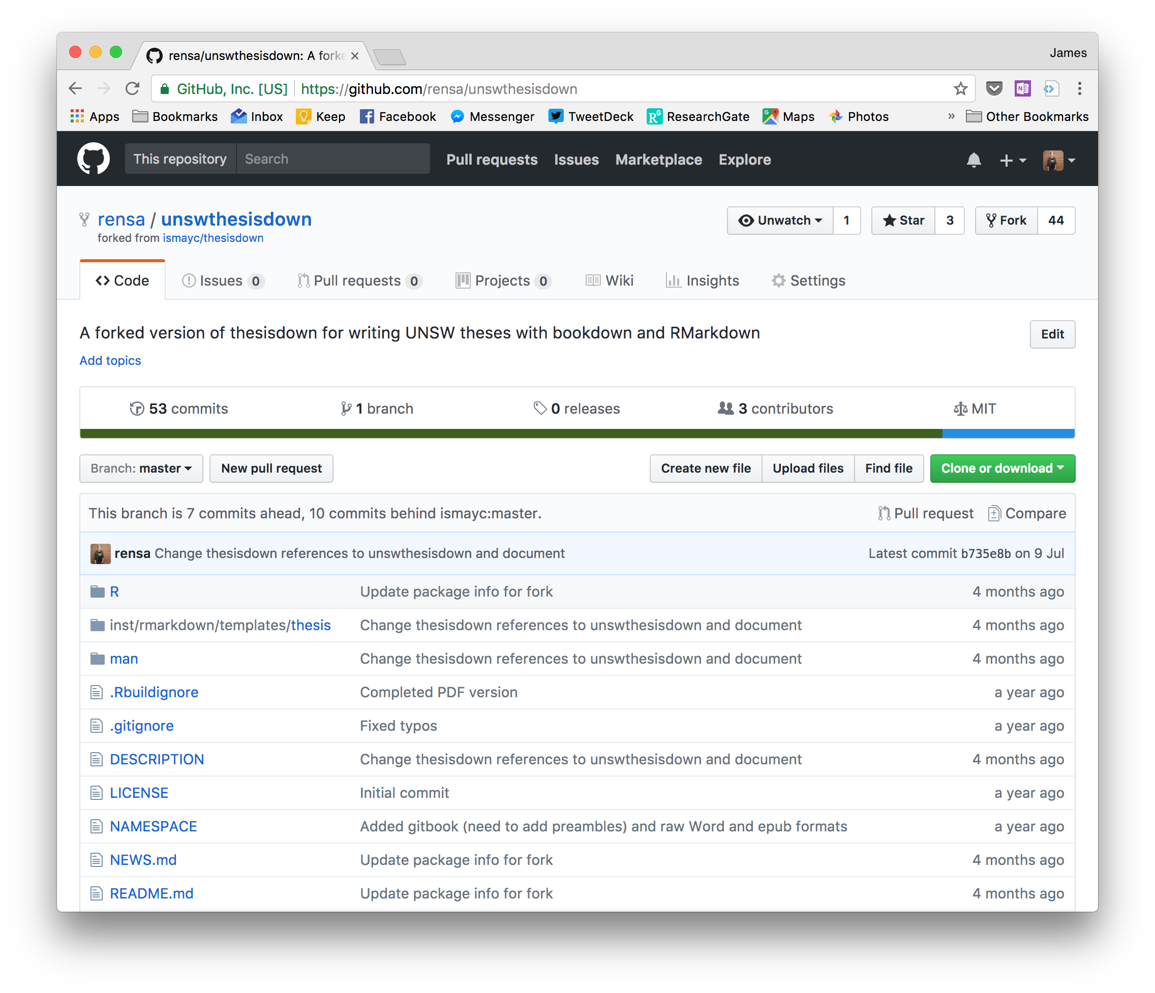Open the TweetDeck bookmark
Screen dimensions: 1155x993
point(591,116)
